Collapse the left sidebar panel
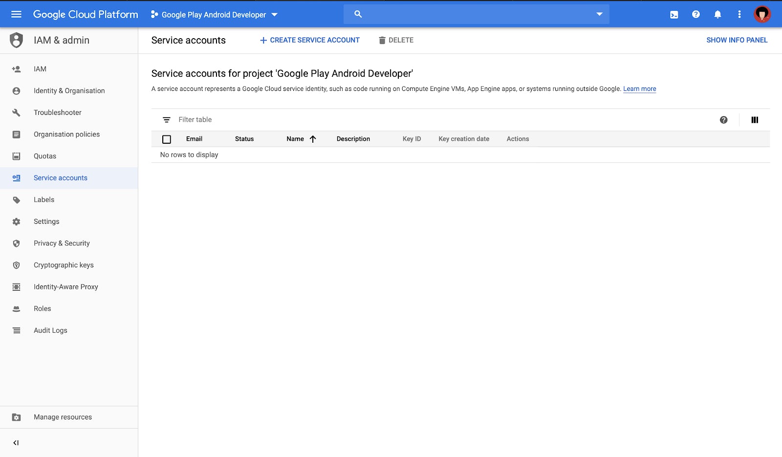The height and width of the screenshot is (457, 782). [x=16, y=443]
